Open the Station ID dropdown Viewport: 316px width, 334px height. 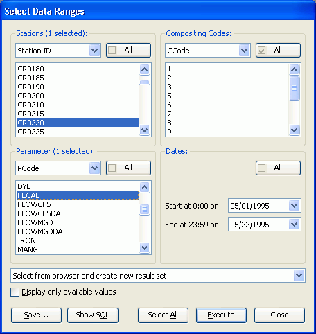(95, 50)
